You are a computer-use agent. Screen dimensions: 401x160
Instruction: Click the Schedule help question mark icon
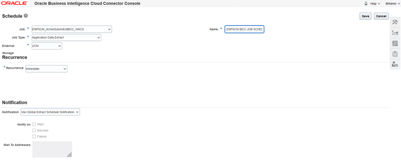[x=26, y=16]
